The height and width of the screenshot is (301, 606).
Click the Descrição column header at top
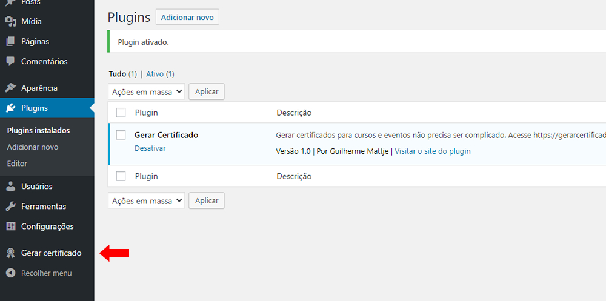294,113
